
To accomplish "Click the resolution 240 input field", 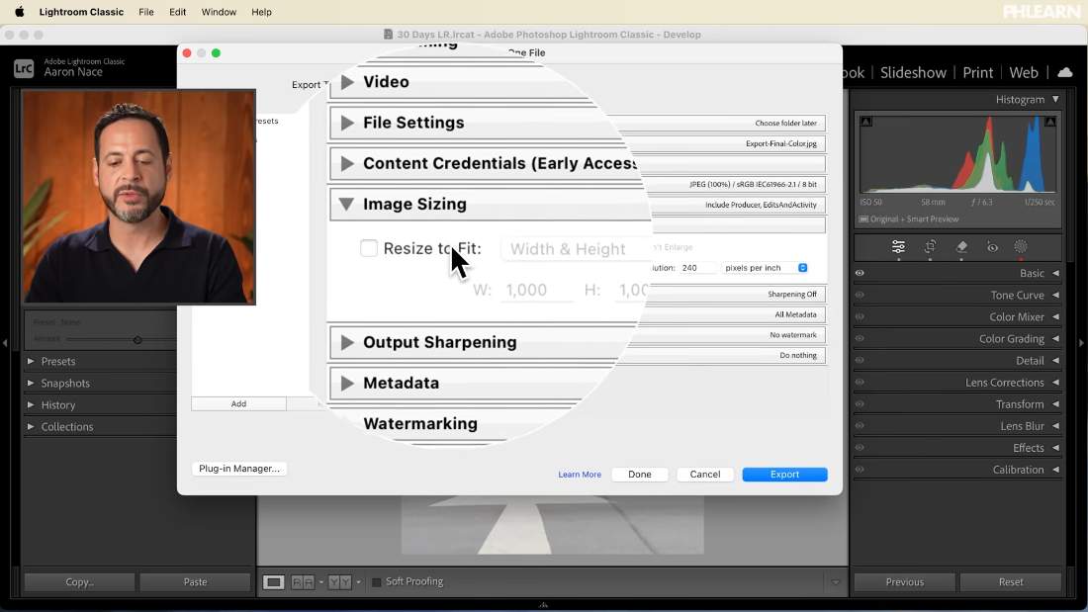I will tap(697, 268).
